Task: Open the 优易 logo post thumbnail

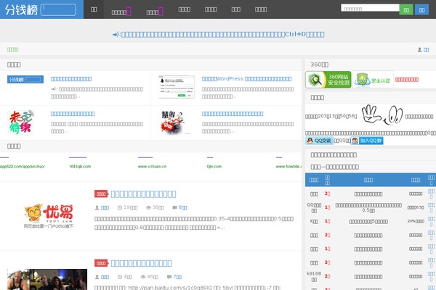Action: pyautogui.click(x=48, y=216)
